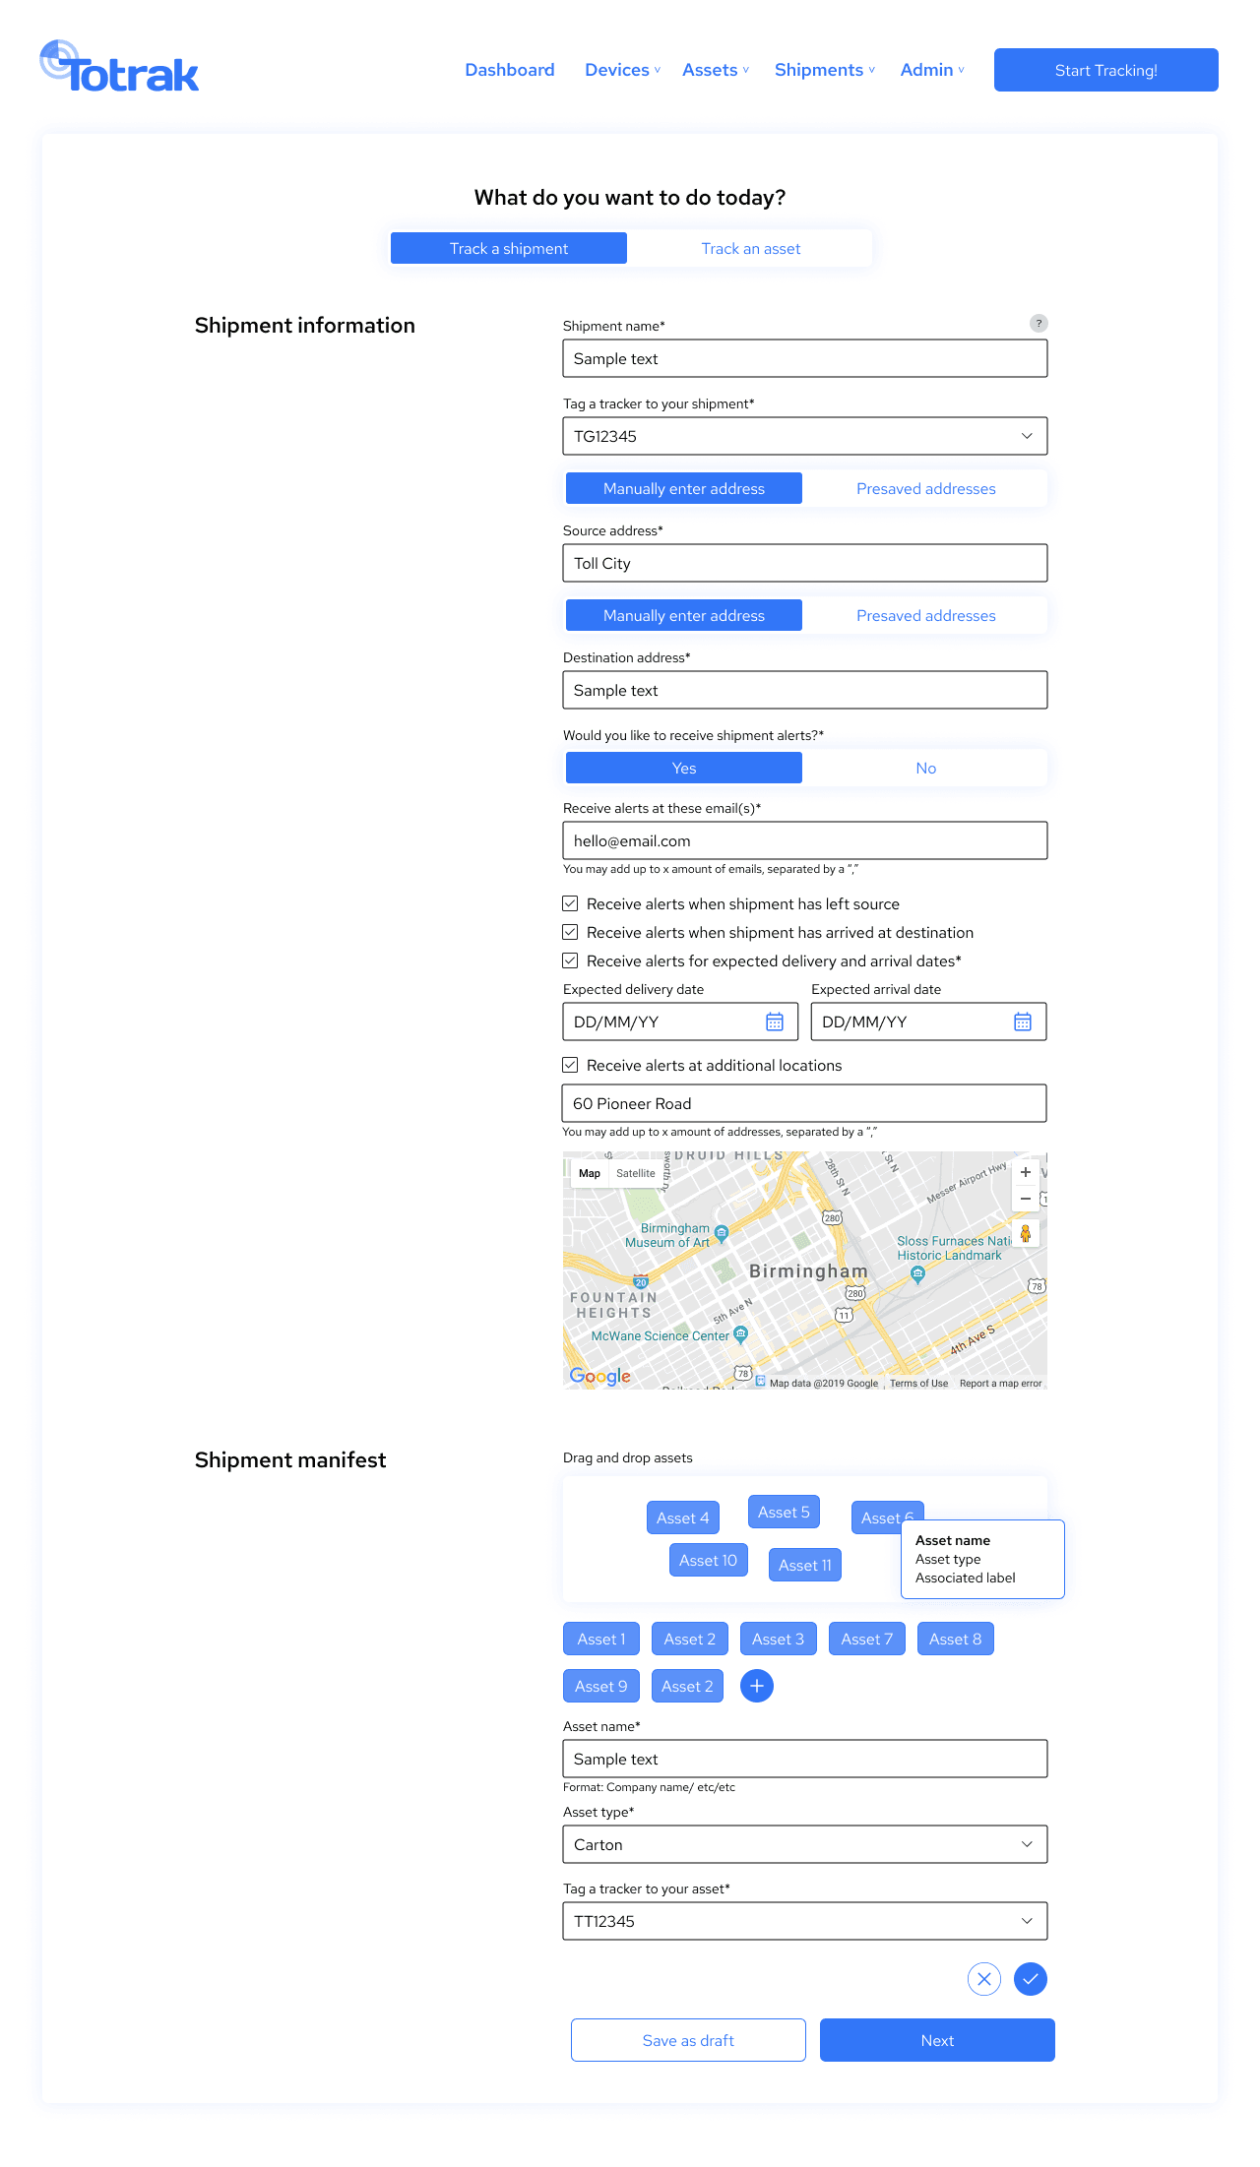1260x2167 pixels.
Task: Click Save as draft
Action: 688,2040
